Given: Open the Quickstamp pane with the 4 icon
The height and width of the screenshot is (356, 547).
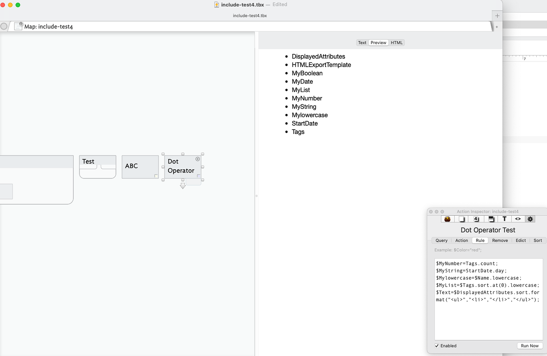Looking at the screenshot, I should [476, 218].
